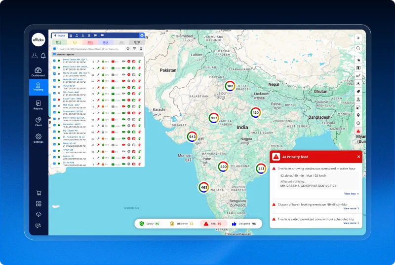Click the Uffizio logo
This screenshot has width=395, height=265.
click(x=39, y=40)
